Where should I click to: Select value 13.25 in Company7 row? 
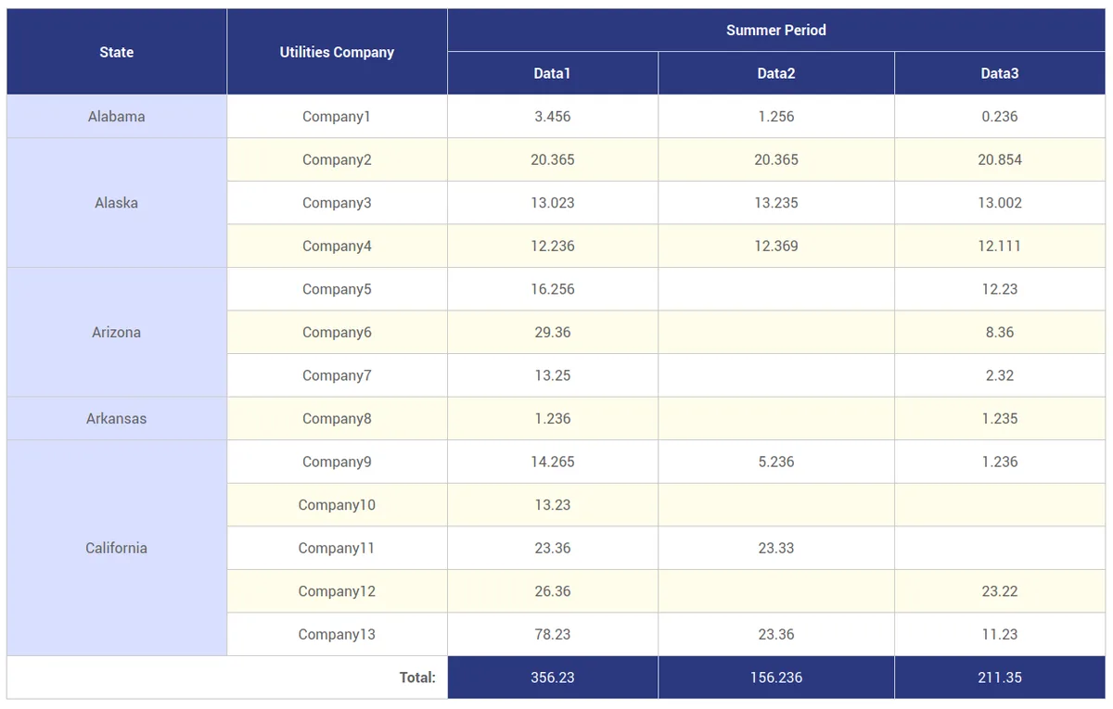click(x=553, y=375)
